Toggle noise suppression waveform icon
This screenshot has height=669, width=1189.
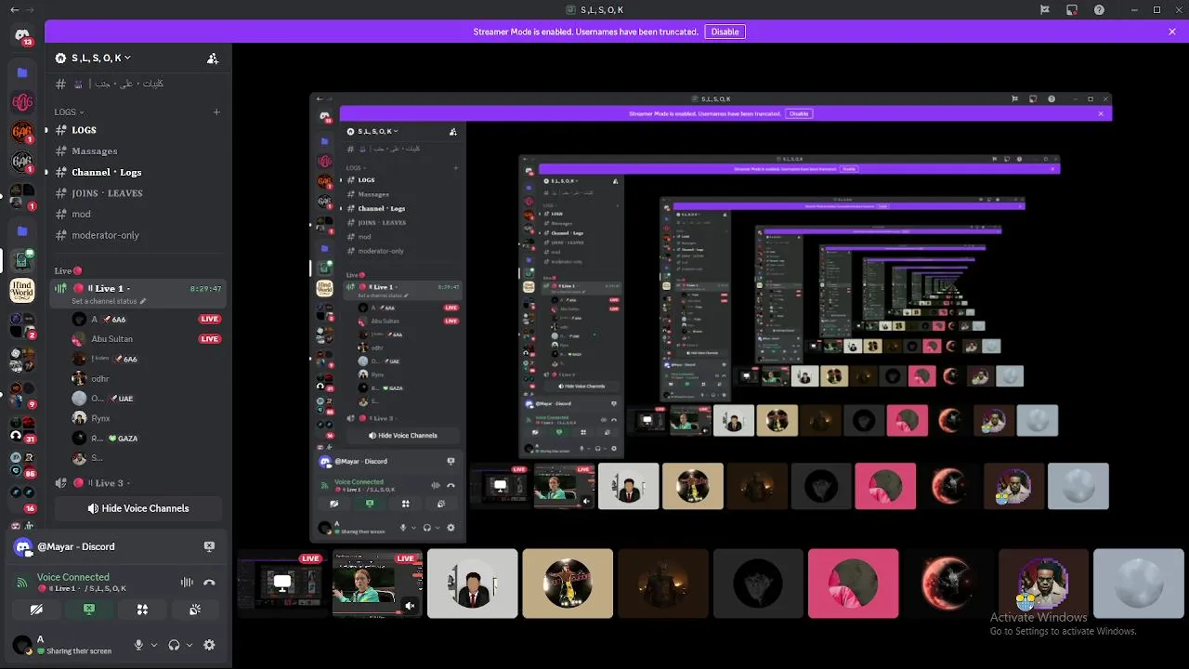pos(187,583)
